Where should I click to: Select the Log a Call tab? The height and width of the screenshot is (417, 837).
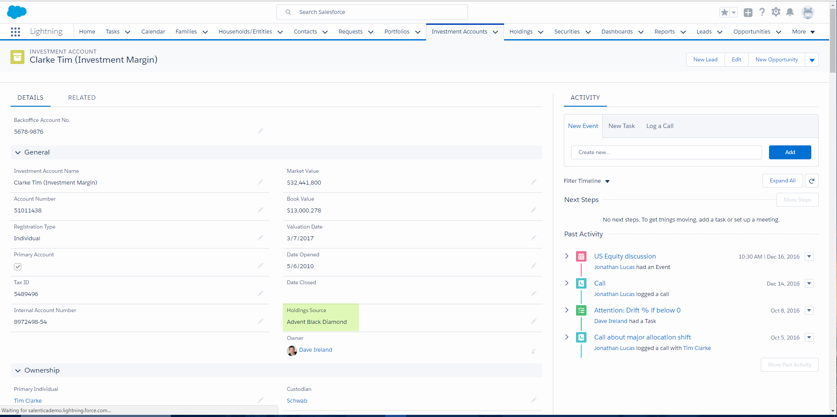coord(660,126)
